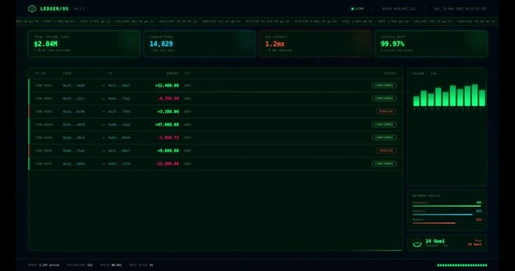Click the CONFIRMED badge for -1,850.75
The image size is (515, 271).
384,138
